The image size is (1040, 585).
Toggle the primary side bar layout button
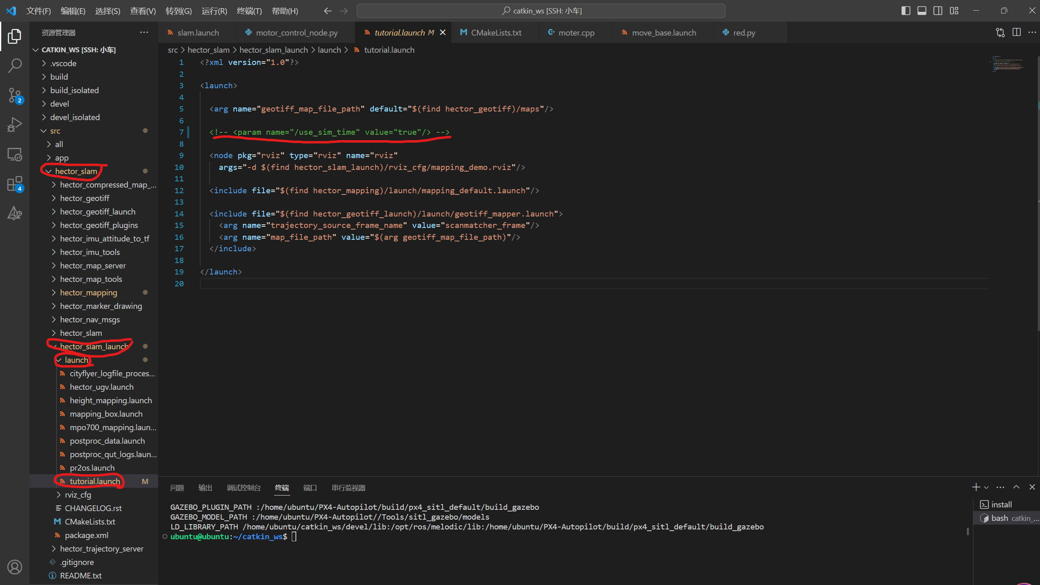click(x=906, y=11)
